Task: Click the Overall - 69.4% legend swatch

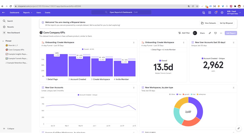Action: [x=83, y=49]
